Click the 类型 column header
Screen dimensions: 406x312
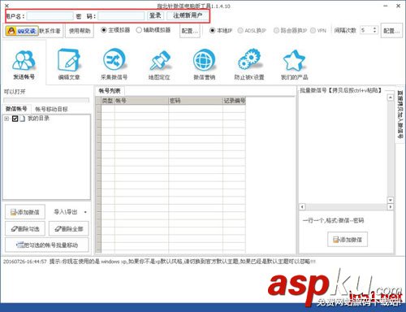point(108,101)
